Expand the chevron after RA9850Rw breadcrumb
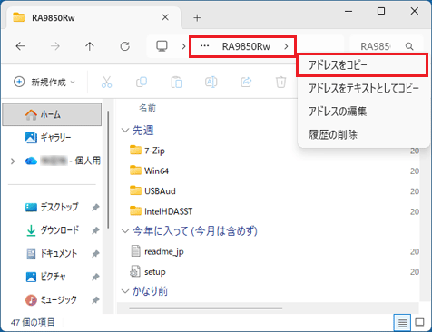The width and height of the screenshot is (432, 332). 286,46
